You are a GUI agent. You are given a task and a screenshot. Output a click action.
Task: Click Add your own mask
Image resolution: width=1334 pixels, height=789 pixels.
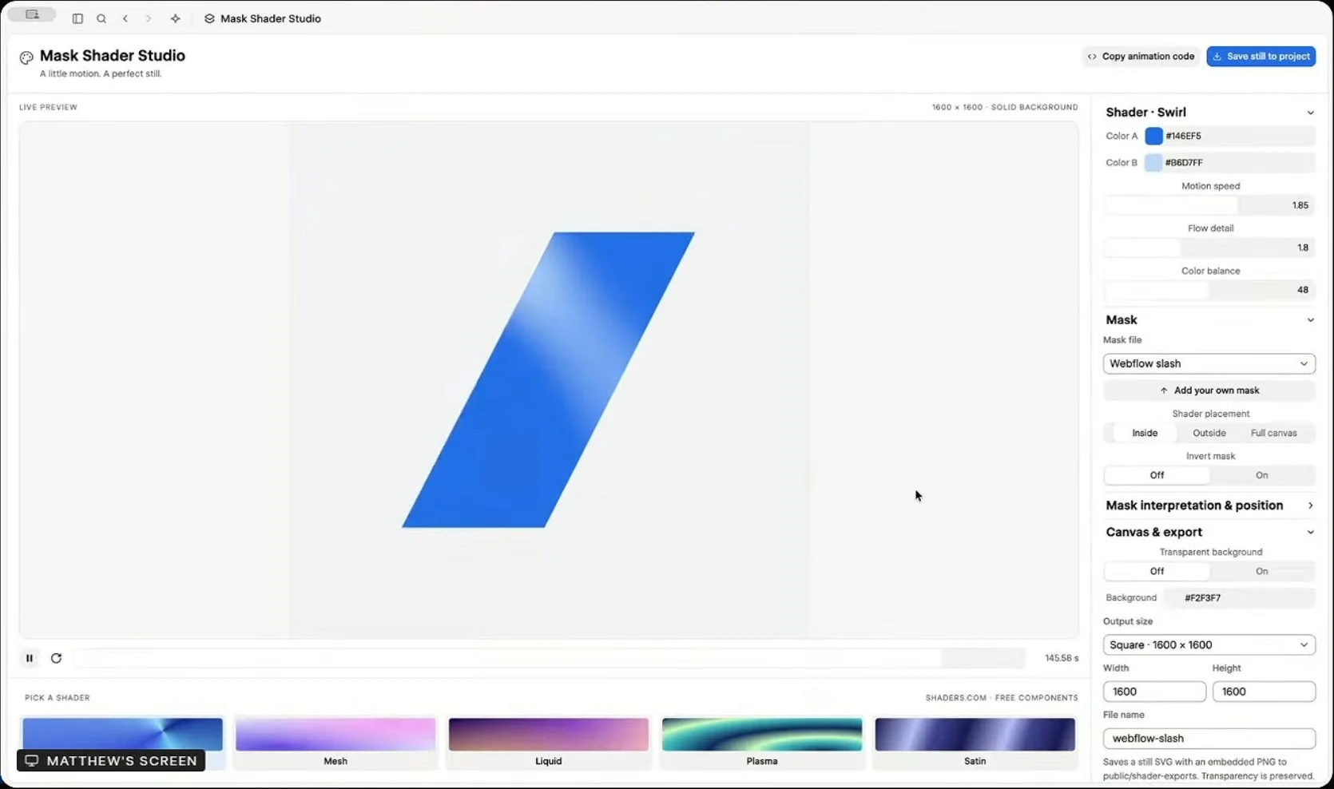coord(1209,391)
